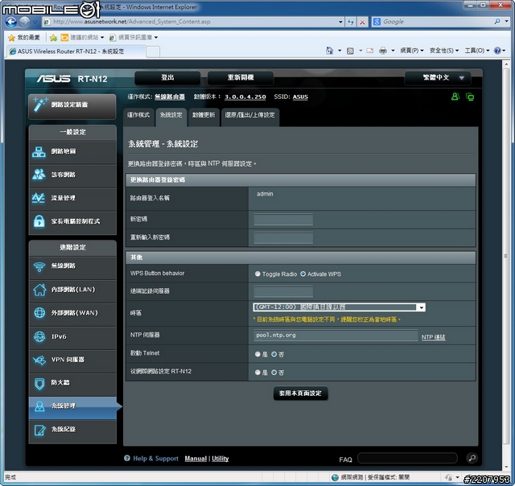515x486 pixels.
Task: Select Yes for web access from WAN
Action: [257, 373]
